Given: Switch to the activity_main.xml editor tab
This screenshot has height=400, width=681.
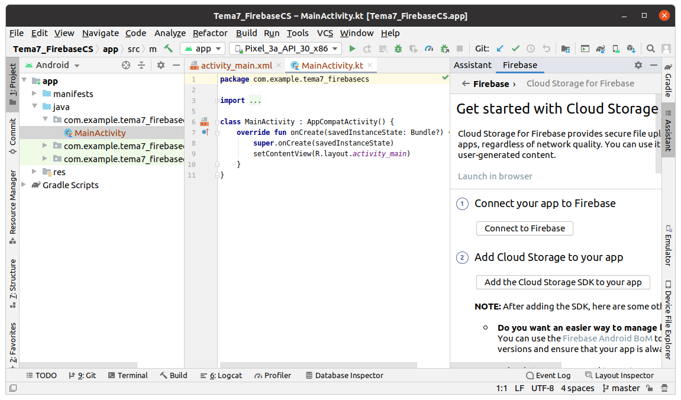Looking at the screenshot, I should pyautogui.click(x=235, y=66).
